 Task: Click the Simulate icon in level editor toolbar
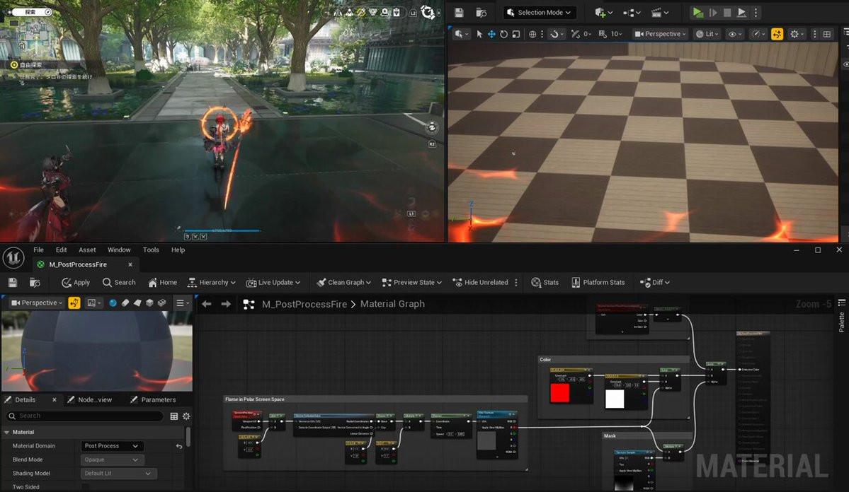click(x=713, y=13)
